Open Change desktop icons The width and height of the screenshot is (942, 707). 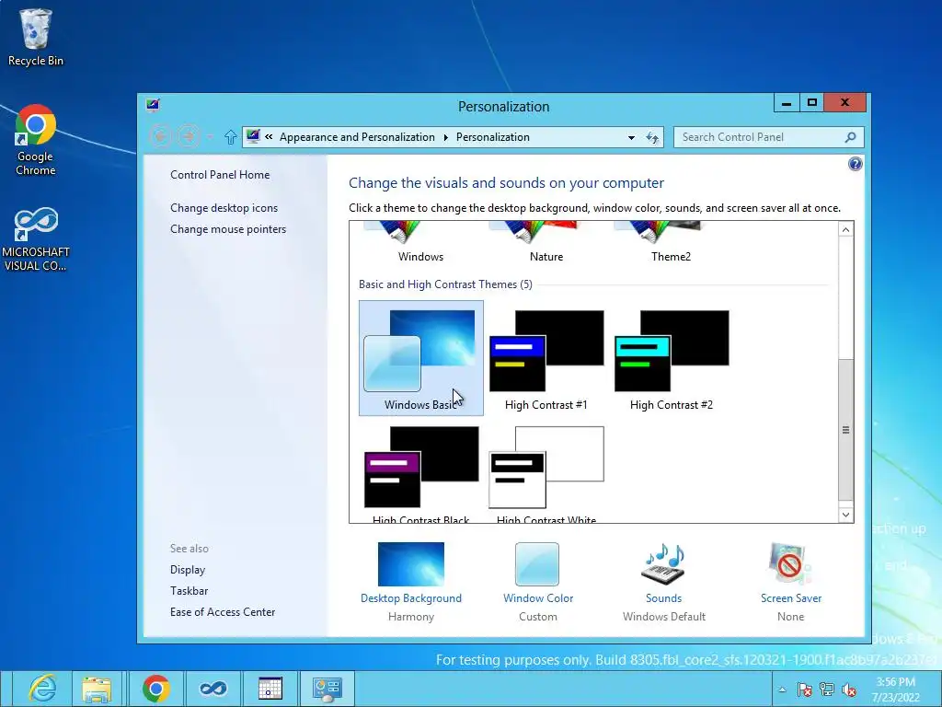pos(224,208)
